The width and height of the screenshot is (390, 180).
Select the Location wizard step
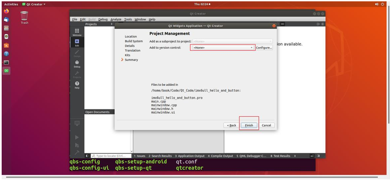tap(131, 37)
